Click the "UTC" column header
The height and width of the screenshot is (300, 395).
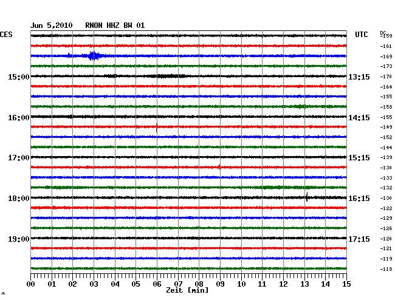click(x=362, y=35)
